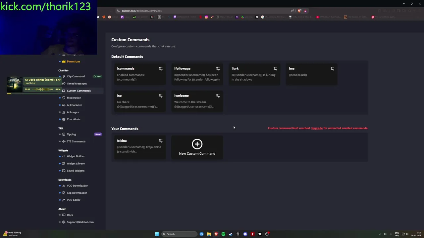Open settings for !cicina custom command
The width and height of the screenshot is (424, 238).
tap(161, 141)
